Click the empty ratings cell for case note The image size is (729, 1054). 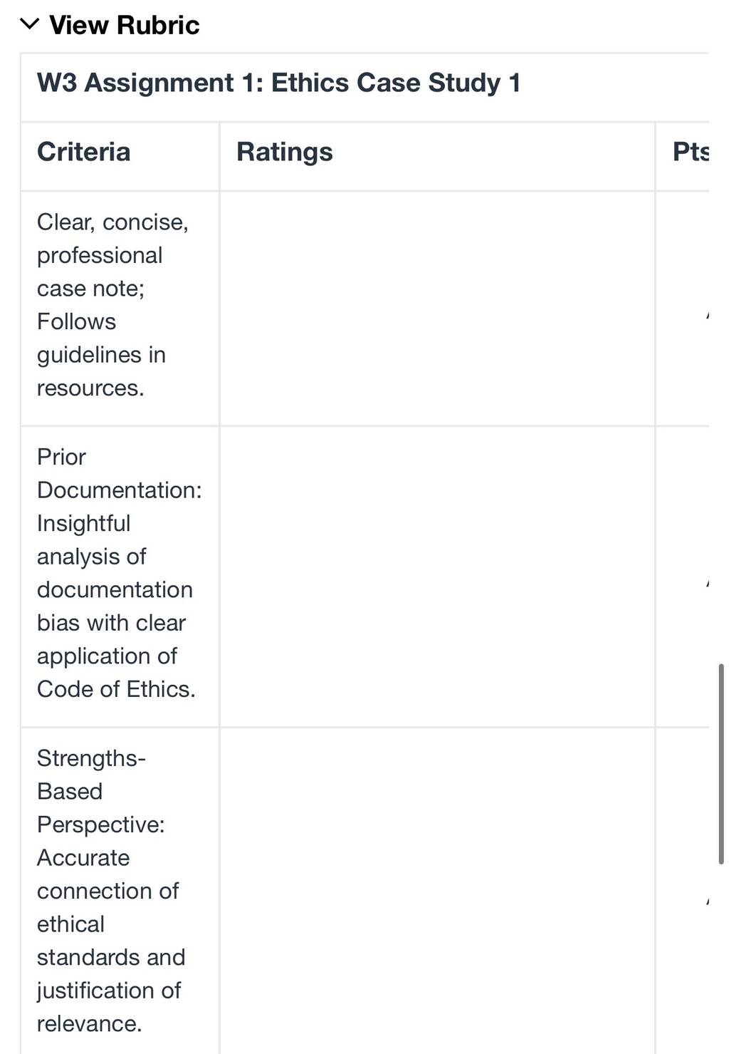(x=437, y=309)
